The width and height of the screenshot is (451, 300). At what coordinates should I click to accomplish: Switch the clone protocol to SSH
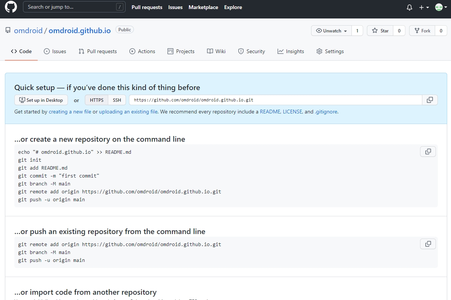click(117, 100)
